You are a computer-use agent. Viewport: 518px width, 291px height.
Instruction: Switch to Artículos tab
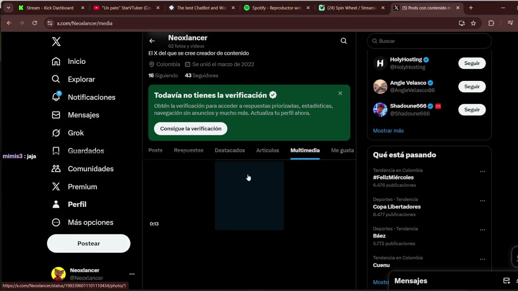coord(267,150)
